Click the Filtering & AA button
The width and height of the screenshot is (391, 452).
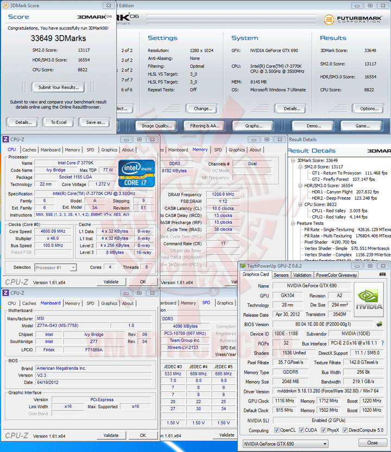click(205, 126)
